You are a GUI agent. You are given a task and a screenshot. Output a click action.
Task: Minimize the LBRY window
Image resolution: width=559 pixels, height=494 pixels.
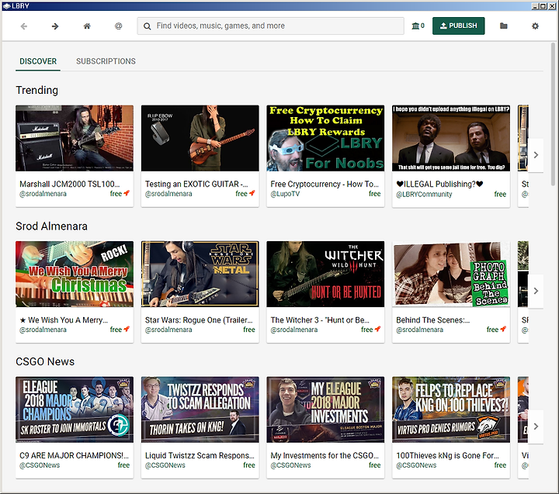tap(535, 6)
